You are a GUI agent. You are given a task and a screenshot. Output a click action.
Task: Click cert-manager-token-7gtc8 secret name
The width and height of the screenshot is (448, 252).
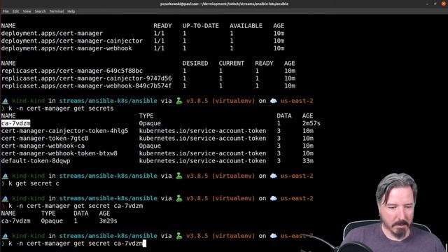pos(45,139)
